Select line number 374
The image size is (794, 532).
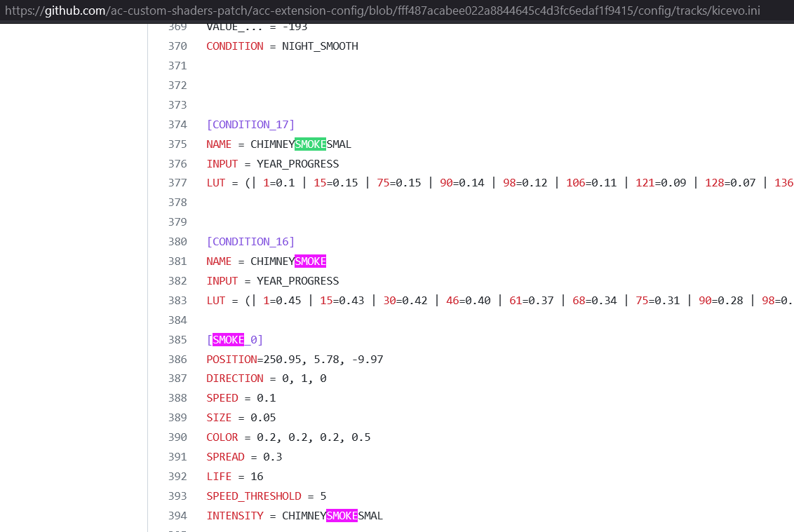177,125
